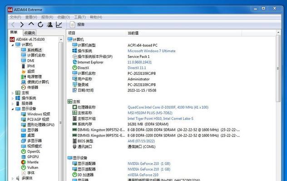Select Vulkan icon in tree

click(x=24, y=167)
